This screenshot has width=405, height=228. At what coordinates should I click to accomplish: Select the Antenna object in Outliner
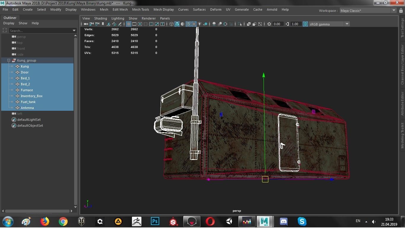(x=27, y=108)
